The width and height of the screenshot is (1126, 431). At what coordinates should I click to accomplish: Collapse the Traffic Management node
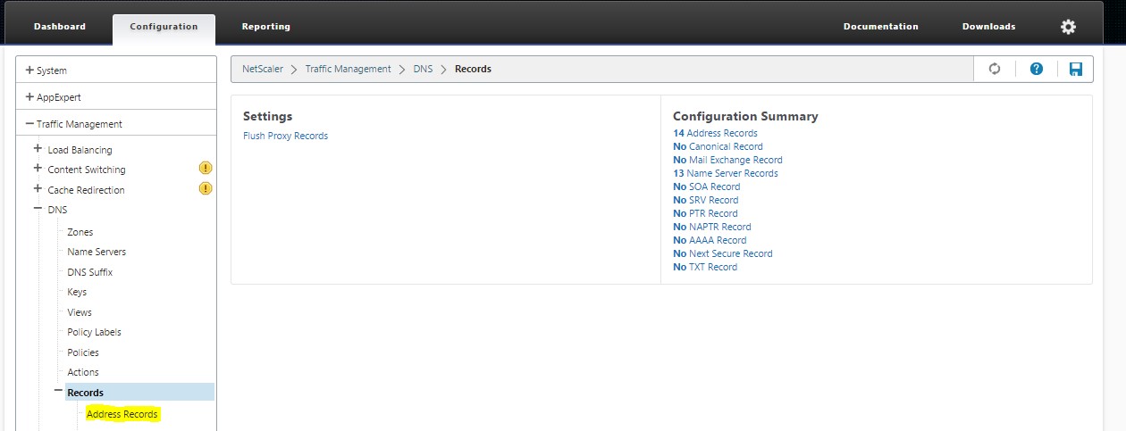tap(29, 124)
